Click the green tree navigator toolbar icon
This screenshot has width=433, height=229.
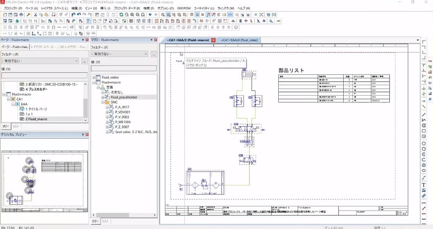click(x=17, y=21)
